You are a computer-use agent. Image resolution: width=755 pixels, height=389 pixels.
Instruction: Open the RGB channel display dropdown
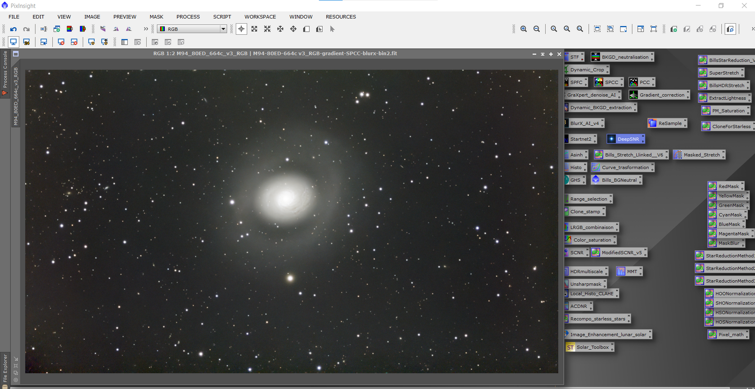click(x=223, y=29)
